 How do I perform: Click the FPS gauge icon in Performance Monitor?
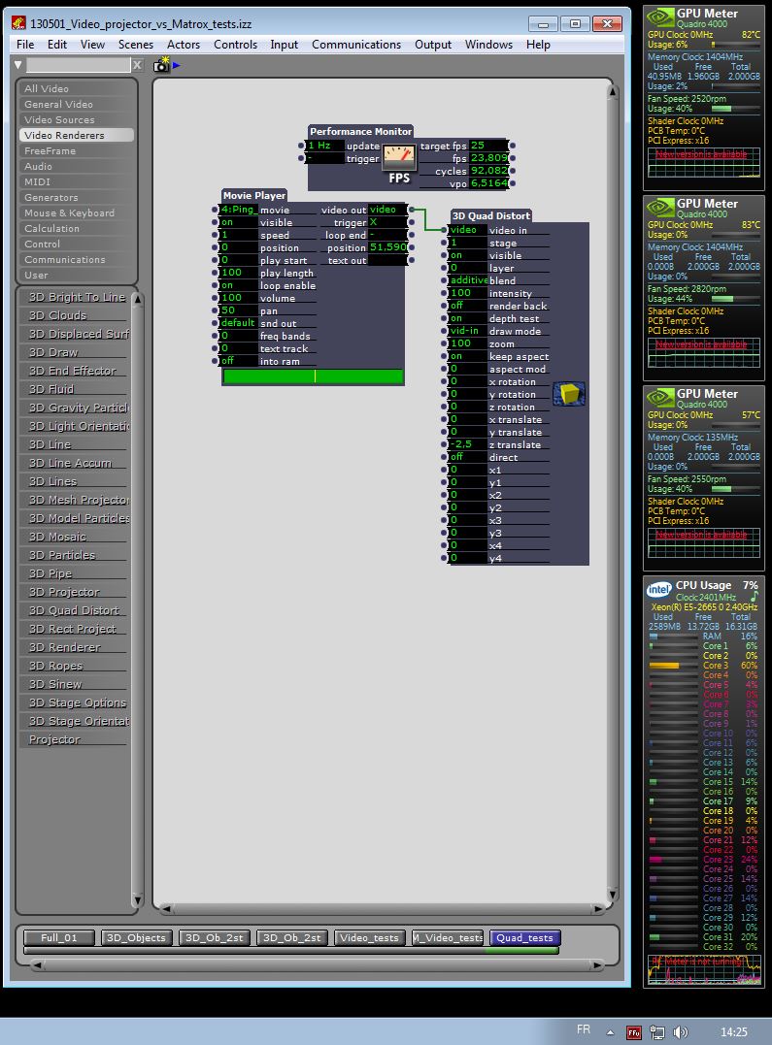pyautogui.click(x=399, y=158)
